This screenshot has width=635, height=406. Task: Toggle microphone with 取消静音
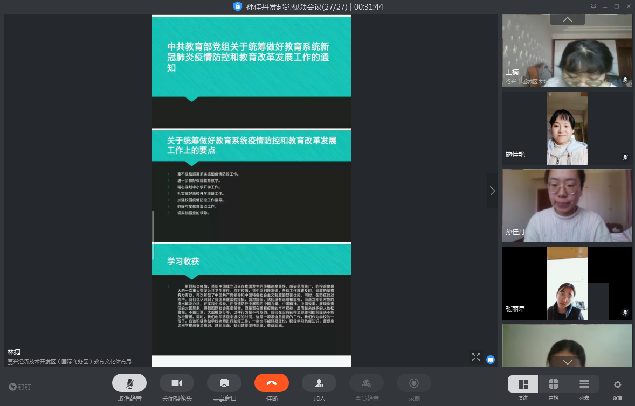pyautogui.click(x=129, y=383)
